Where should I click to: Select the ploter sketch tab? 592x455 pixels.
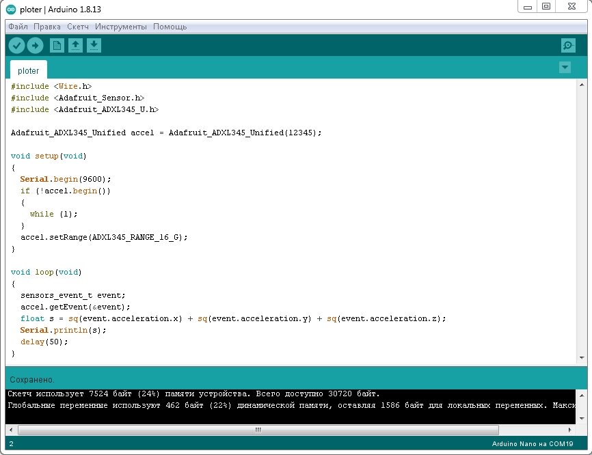point(28,70)
